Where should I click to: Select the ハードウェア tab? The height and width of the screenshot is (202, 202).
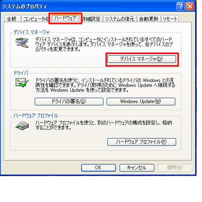click(x=65, y=18)
